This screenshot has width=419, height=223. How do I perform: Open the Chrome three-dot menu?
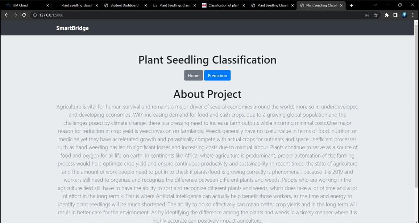click(413, 15)
